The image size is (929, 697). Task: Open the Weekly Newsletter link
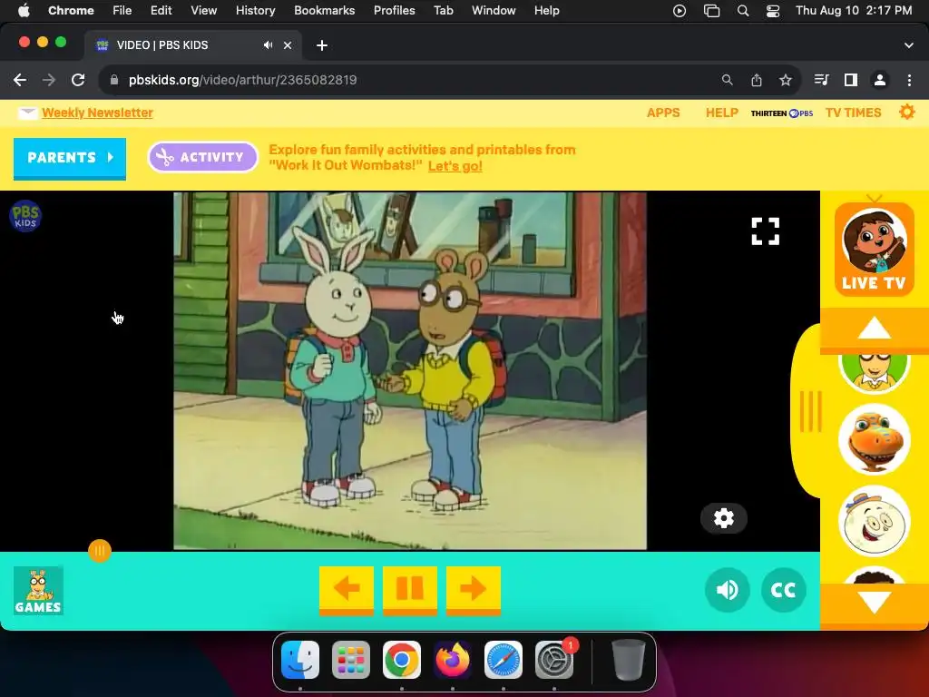pos(97,113)
